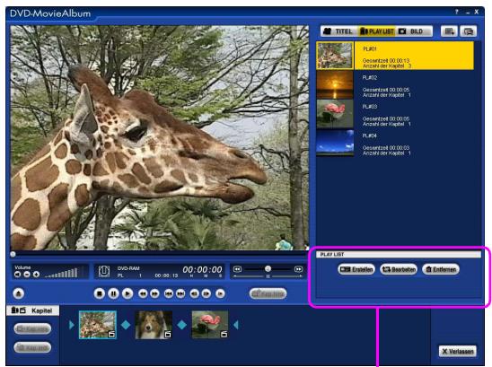This screenshot has width=492, height=367.
Task: Skip to the next chapter
Action: tap(180, 293)
